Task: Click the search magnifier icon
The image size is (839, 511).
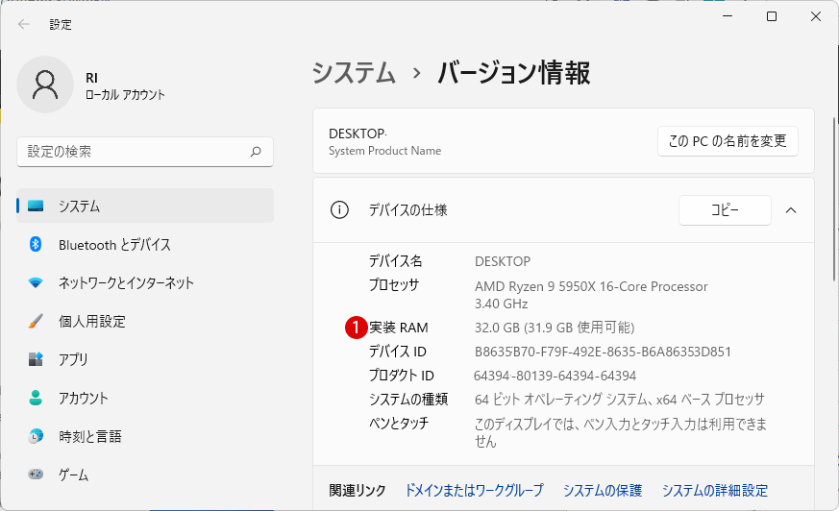Action: pos(256,152)
